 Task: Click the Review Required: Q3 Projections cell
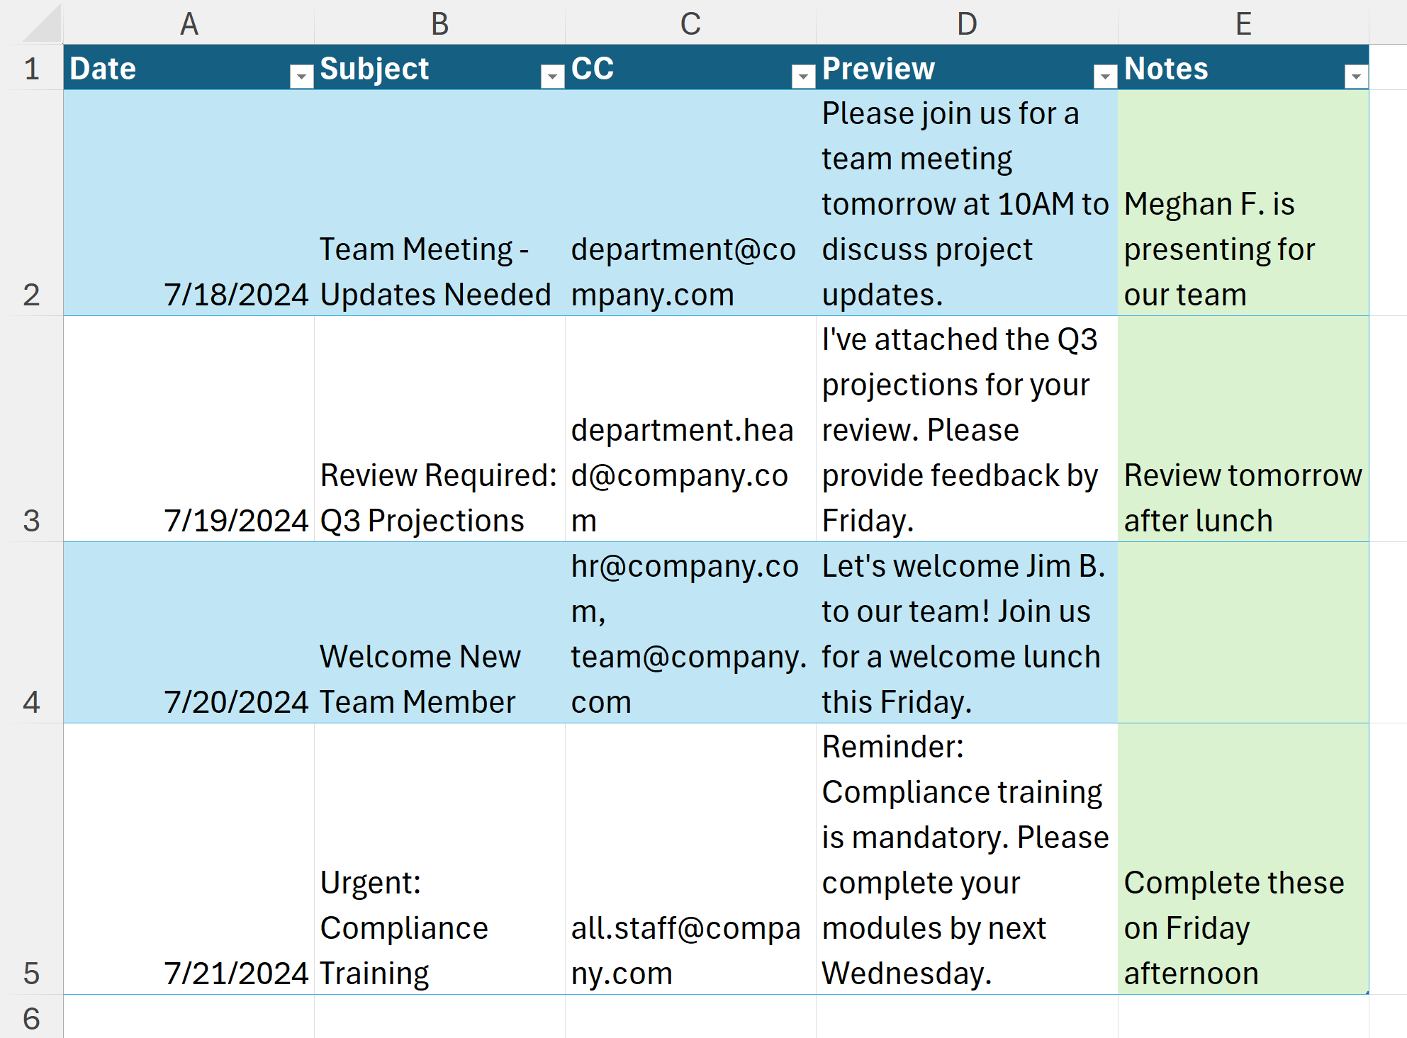[439, 497]
